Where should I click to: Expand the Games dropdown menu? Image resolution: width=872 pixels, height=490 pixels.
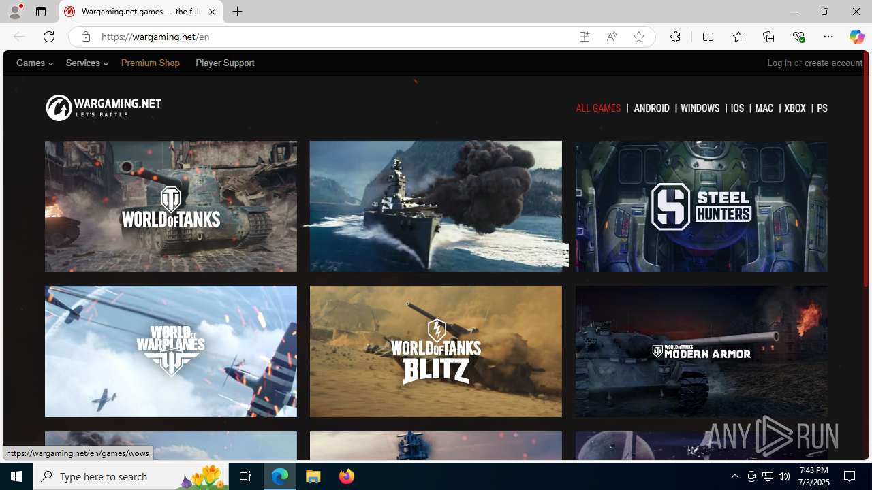point(35,63)
